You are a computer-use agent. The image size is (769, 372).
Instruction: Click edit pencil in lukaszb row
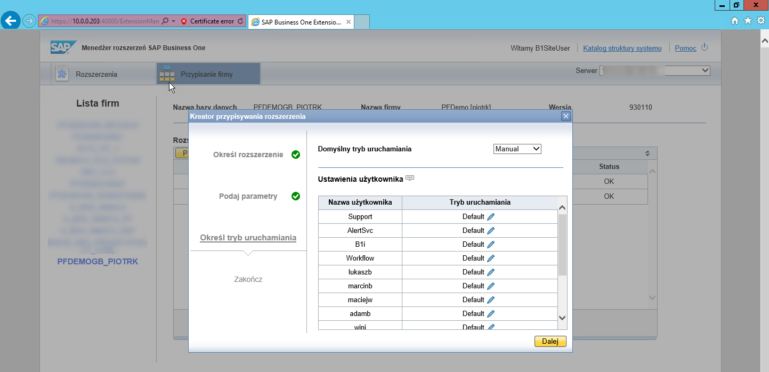[491, 272]
